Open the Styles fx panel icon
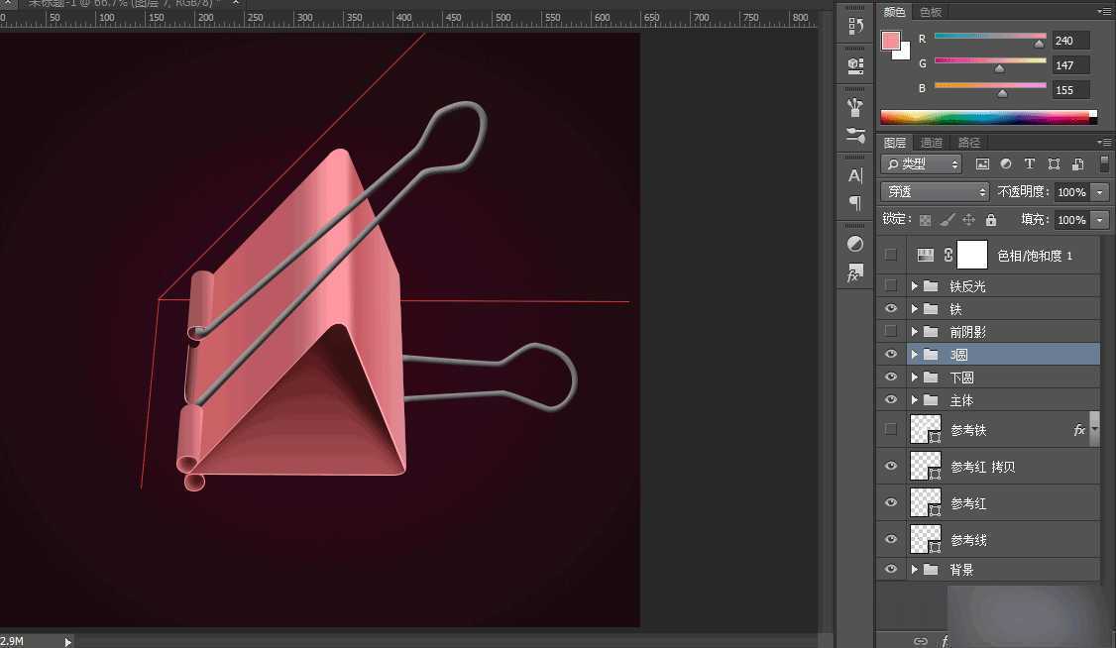This screenshot has width=1116, height=648. coord(855,273)
